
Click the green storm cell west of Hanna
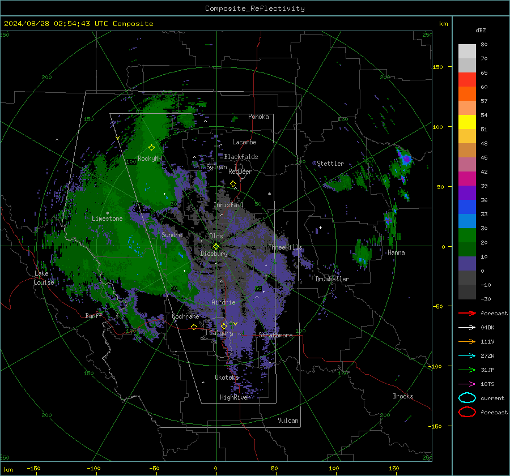[x=362, y=254]
